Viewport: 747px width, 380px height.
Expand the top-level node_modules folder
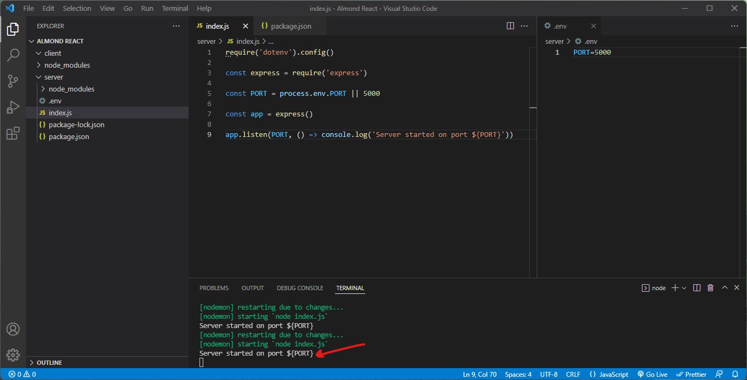point(107,65)
